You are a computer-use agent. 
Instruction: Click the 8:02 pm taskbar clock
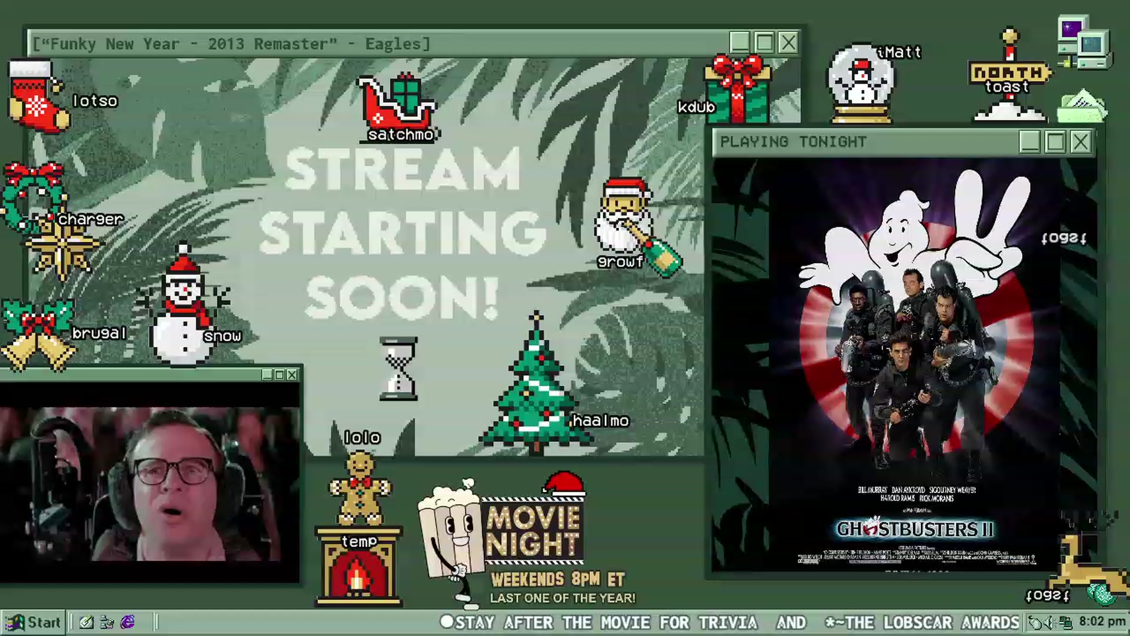coord(1102,622)
